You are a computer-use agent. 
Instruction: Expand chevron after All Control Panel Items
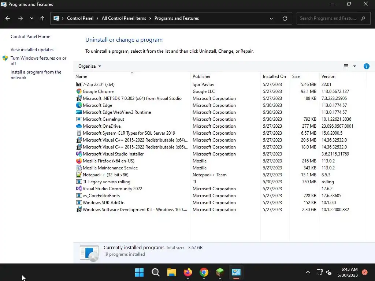[x=150, y=18]
